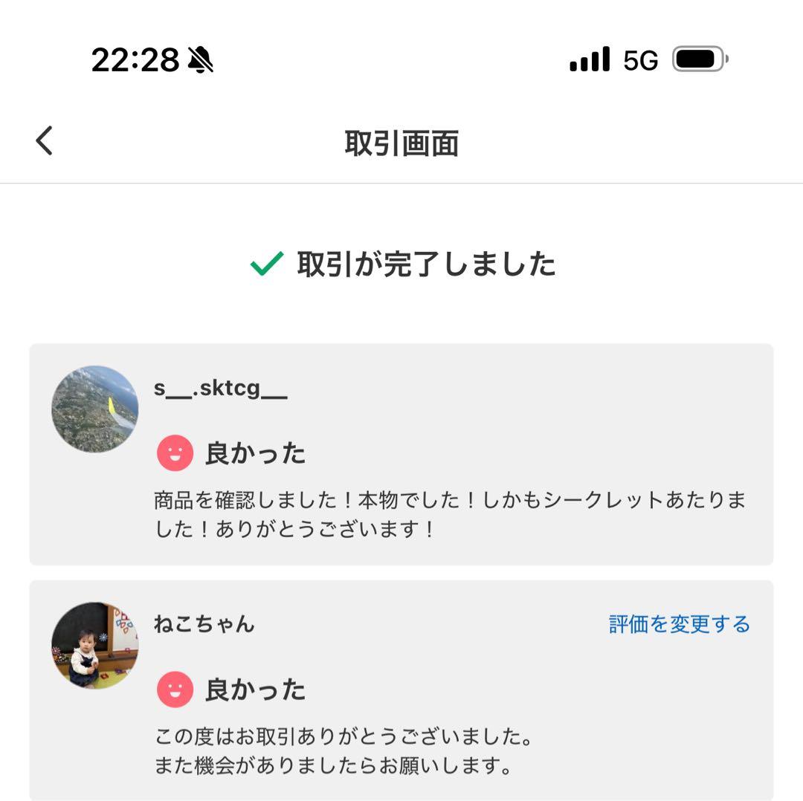
Task: Tap the smiley icon in ねこちゃん's review
Action: 175,690
